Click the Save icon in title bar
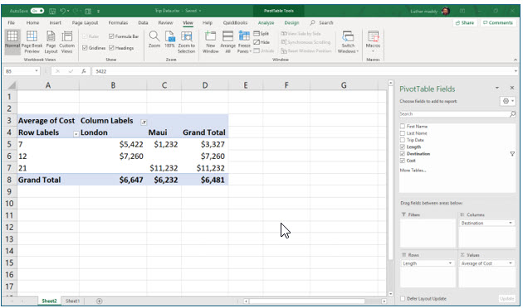Image resolution: width=523 pixels, height=308 pixels. click(x=52, y=11)
